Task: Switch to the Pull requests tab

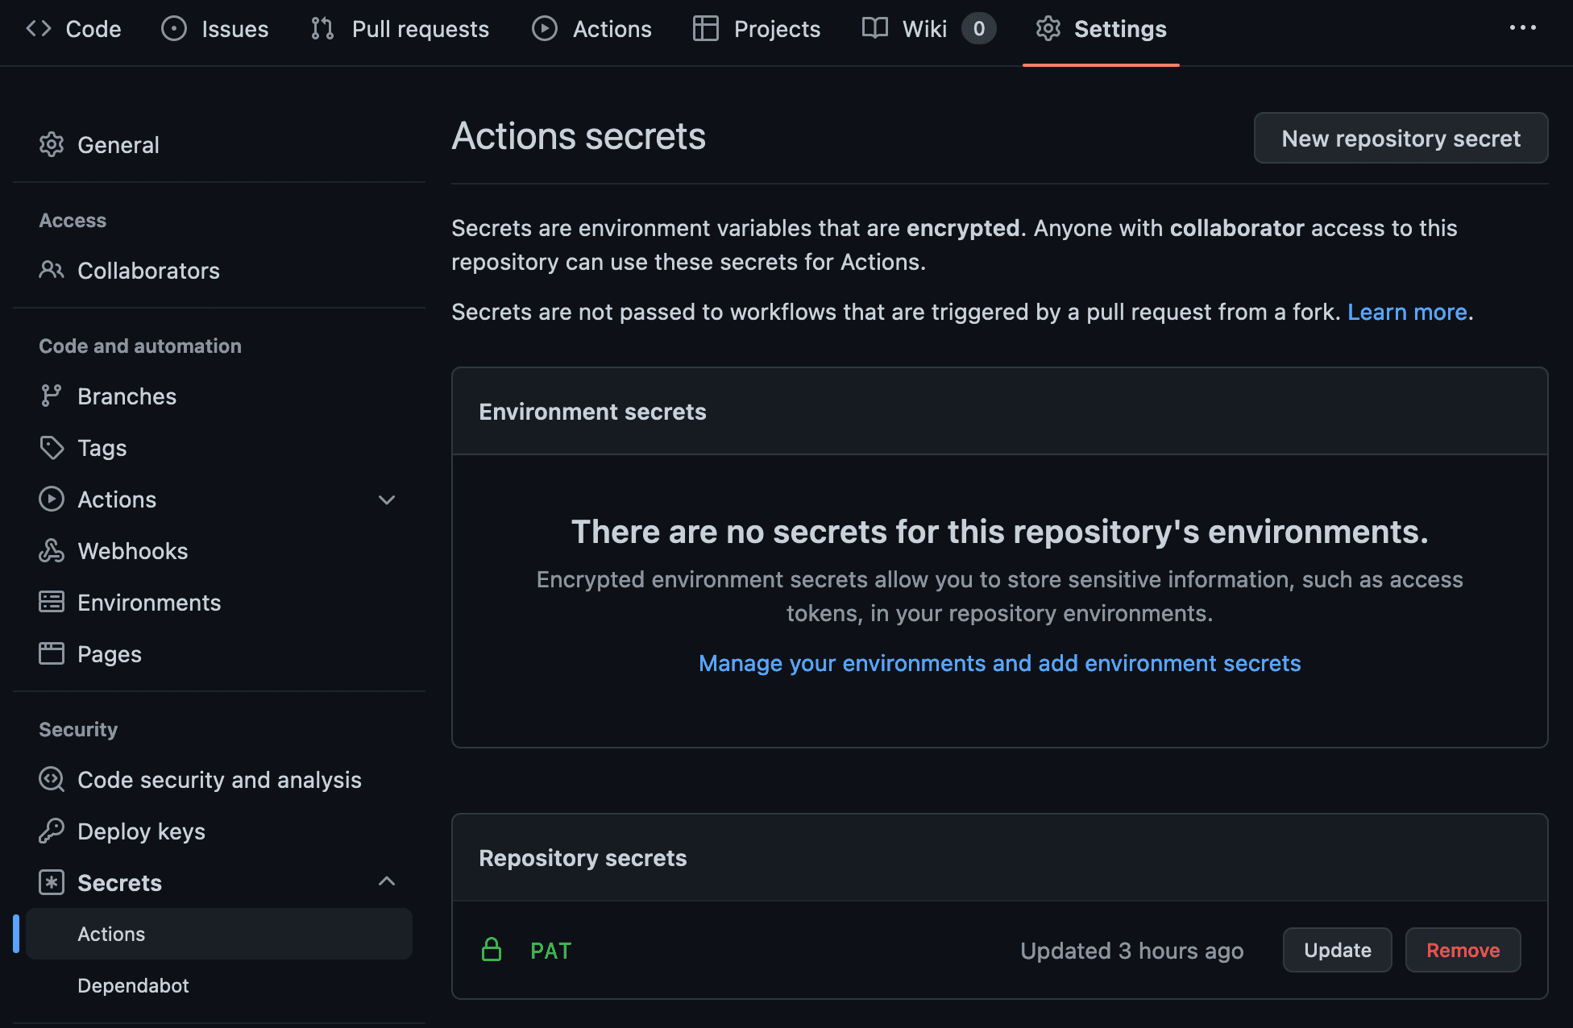Action: pyautogui.click(x=401, y=29)
